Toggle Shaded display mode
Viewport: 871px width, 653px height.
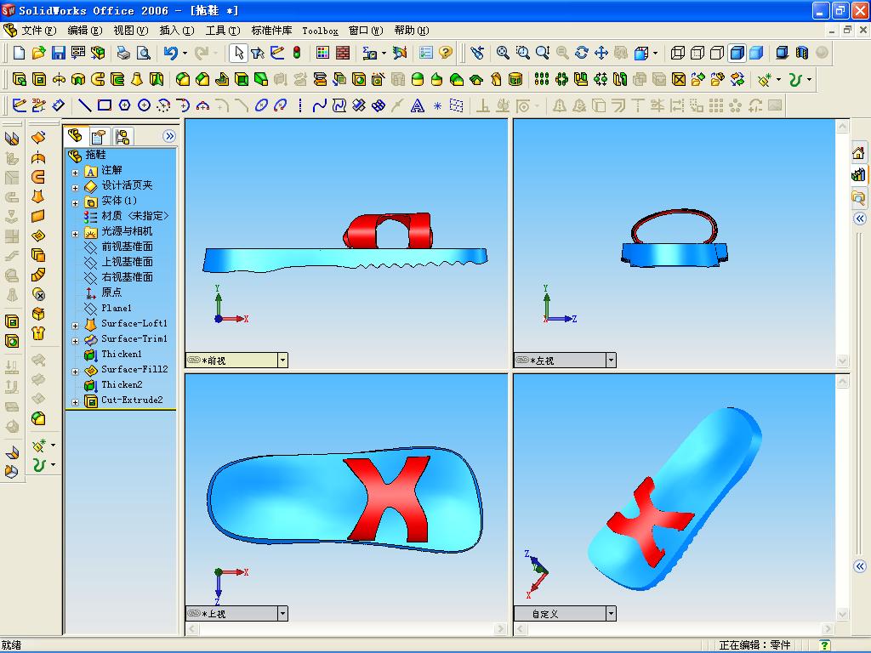click(x=756, y=53)
